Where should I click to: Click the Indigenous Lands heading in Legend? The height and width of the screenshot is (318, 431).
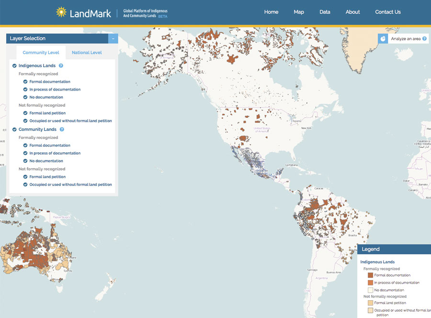(377, 262)
